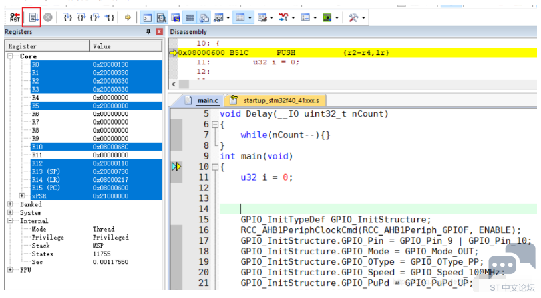Select R14 (LR) register row

[x=96, y=180]
